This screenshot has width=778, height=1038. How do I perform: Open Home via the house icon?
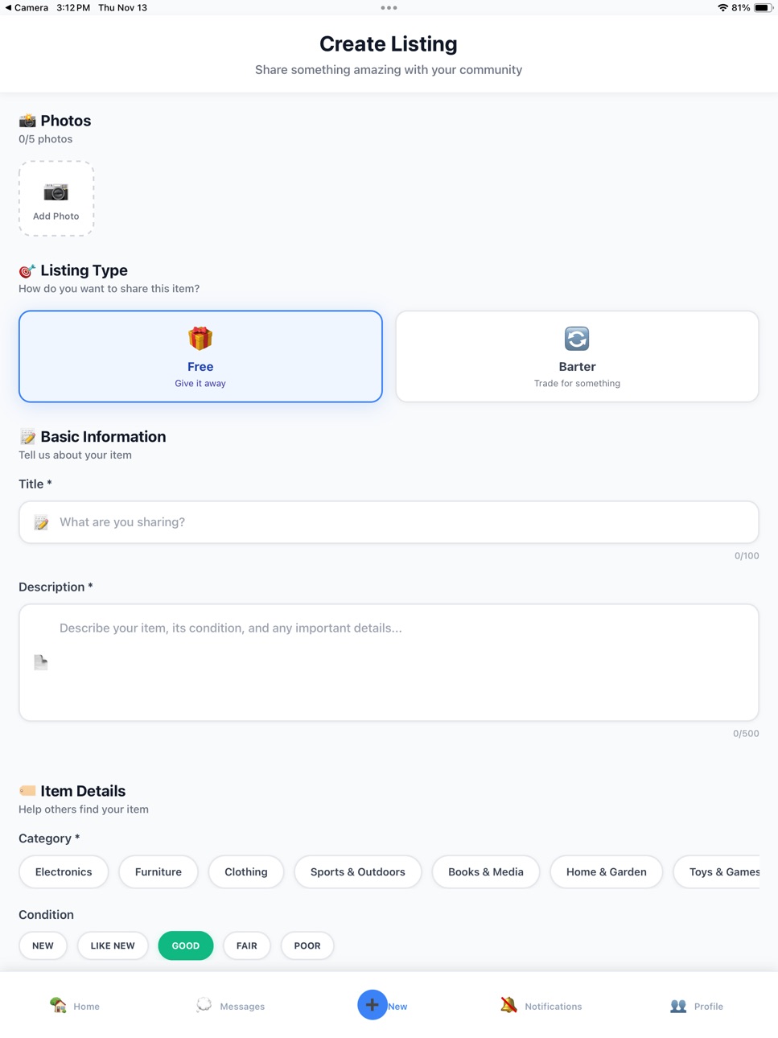(x=58, y=1005)
